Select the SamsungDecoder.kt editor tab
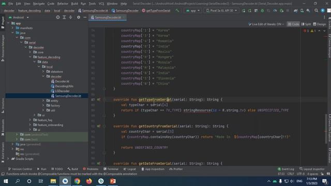The image size is (331, 186). click(x=108, y=18)
